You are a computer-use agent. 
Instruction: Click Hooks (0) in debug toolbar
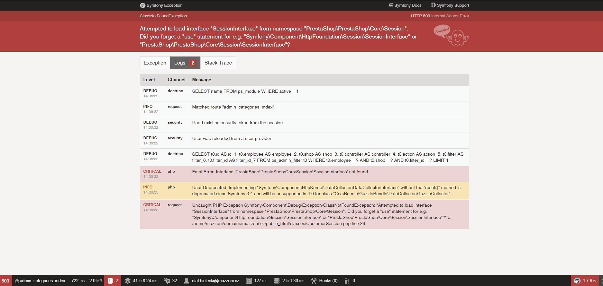click(x=328, y=281)
